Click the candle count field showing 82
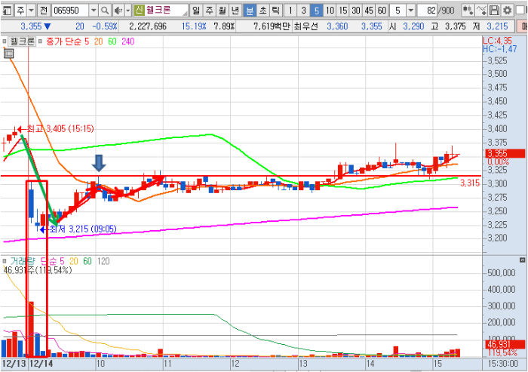 click(x=427, y=11)
